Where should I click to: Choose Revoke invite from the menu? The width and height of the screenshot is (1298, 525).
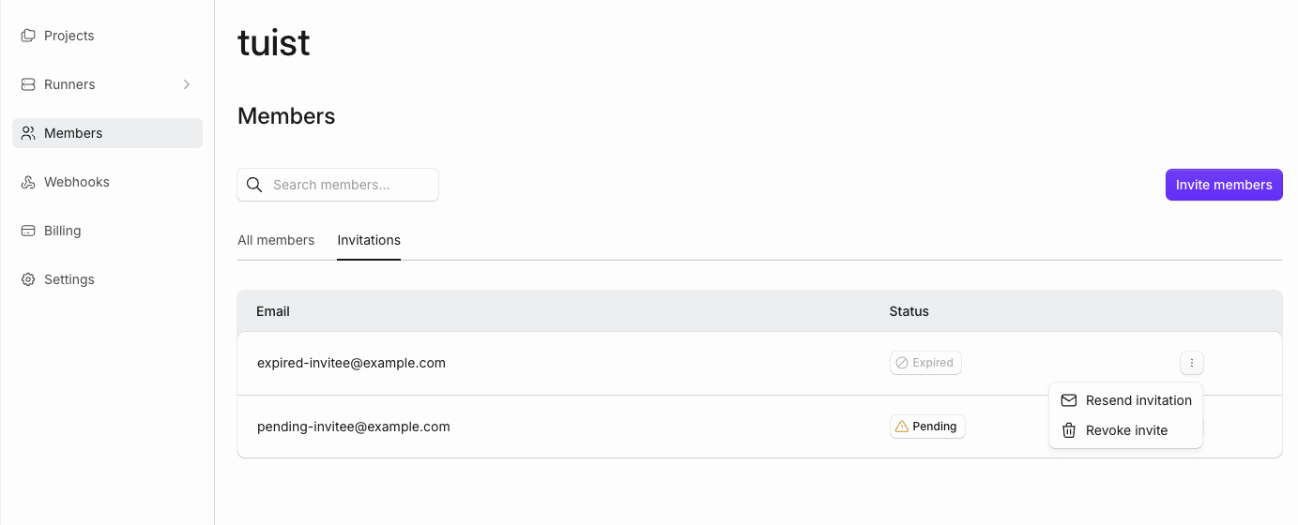1125,430
